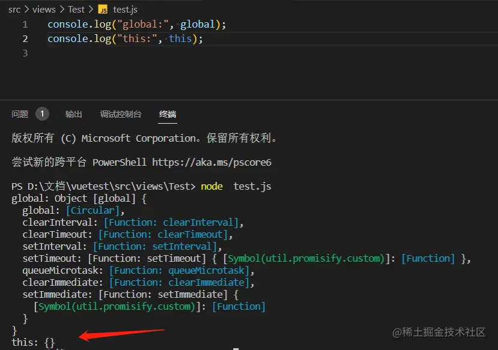Click the "global:" string in line 1
Viewport: 498px width, 350px height.
tap(142, 25)
